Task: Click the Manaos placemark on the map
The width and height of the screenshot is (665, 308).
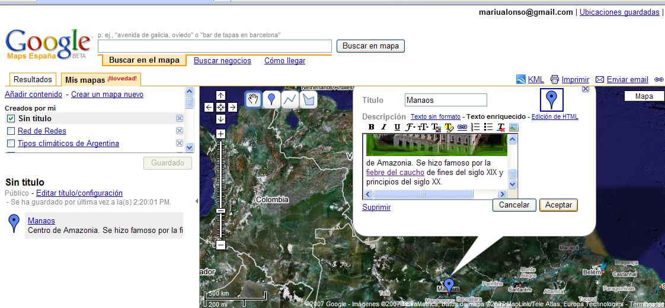Action: tap(449, 286)
